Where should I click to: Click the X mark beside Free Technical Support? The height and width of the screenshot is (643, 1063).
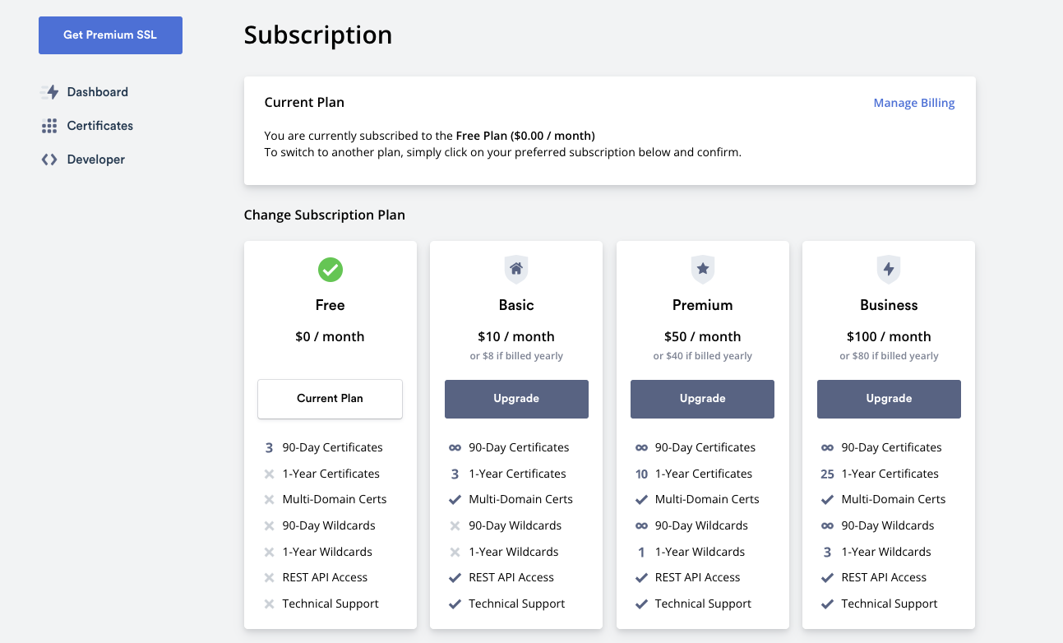(269, 604)
